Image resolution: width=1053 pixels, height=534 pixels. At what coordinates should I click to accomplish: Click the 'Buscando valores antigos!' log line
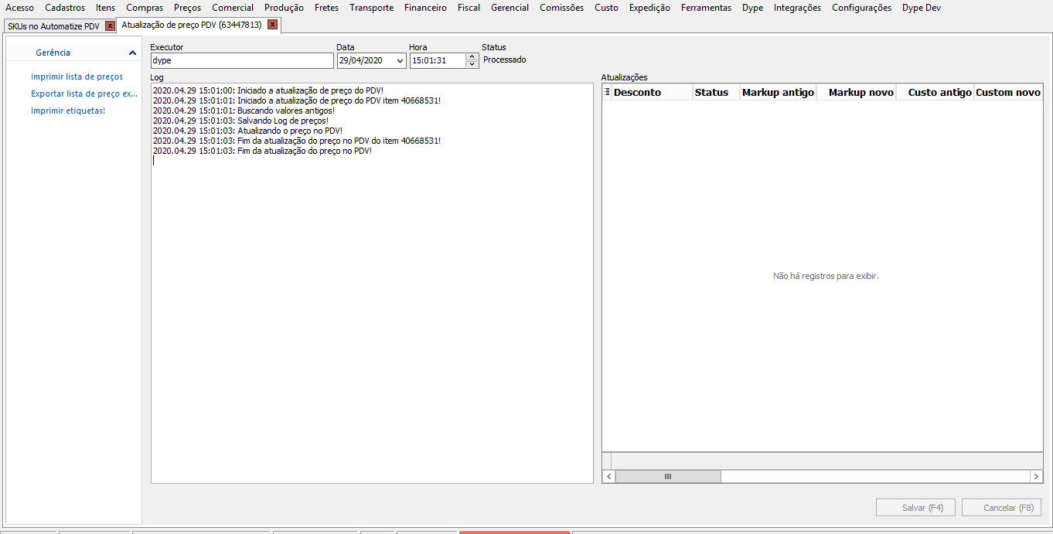(244, 111)
